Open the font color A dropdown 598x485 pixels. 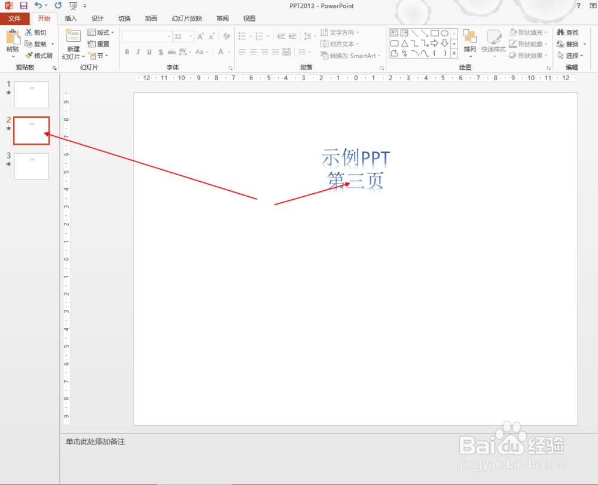click(x=229, y=52)
